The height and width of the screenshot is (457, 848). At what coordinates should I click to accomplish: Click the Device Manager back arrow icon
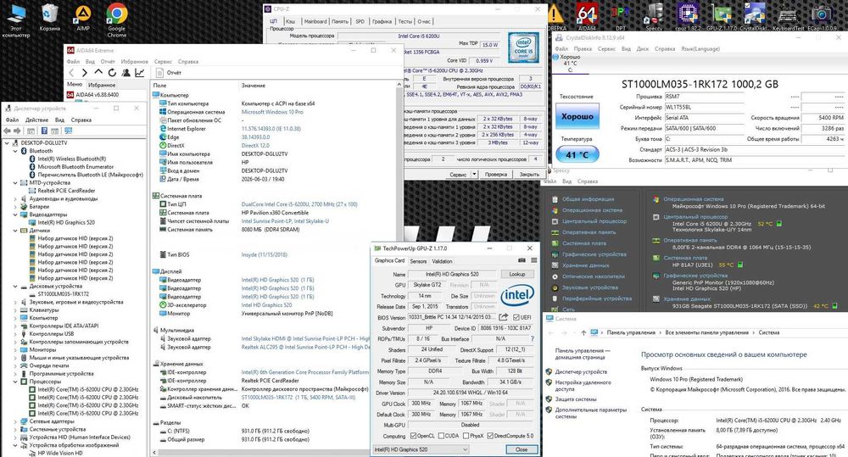[x=7, y=131]
